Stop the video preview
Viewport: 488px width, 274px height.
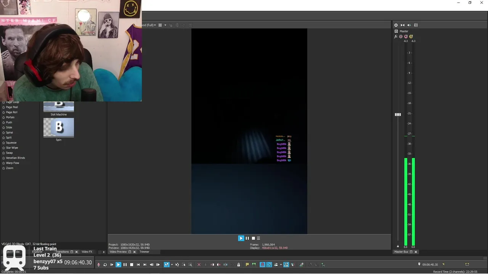[253, 238]
